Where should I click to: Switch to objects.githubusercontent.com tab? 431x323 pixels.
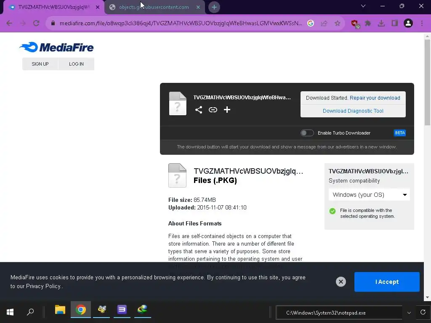(154, 7)
